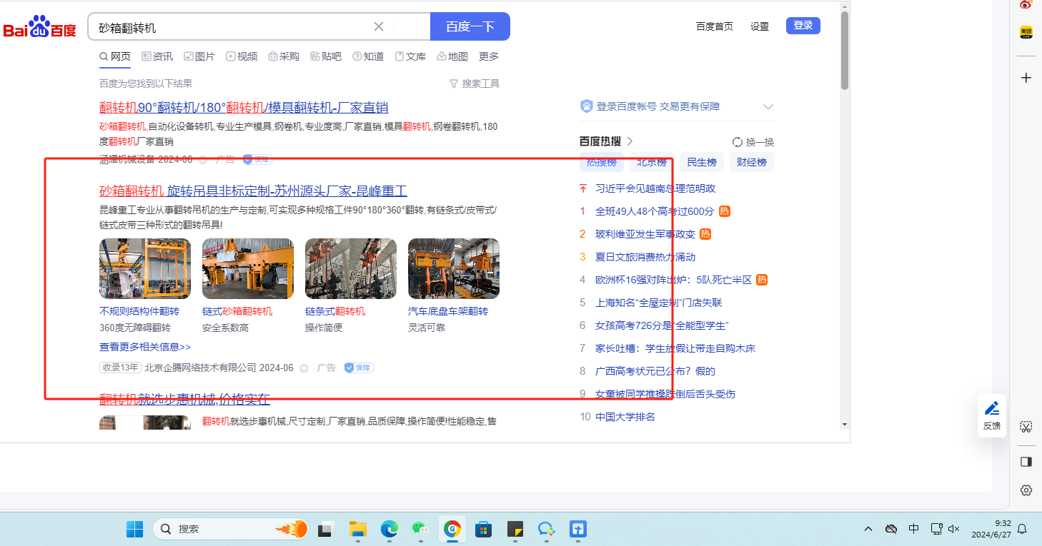Switch the 中 input method indicator
Screen dimensions: 1042x546
coord(913,529)
